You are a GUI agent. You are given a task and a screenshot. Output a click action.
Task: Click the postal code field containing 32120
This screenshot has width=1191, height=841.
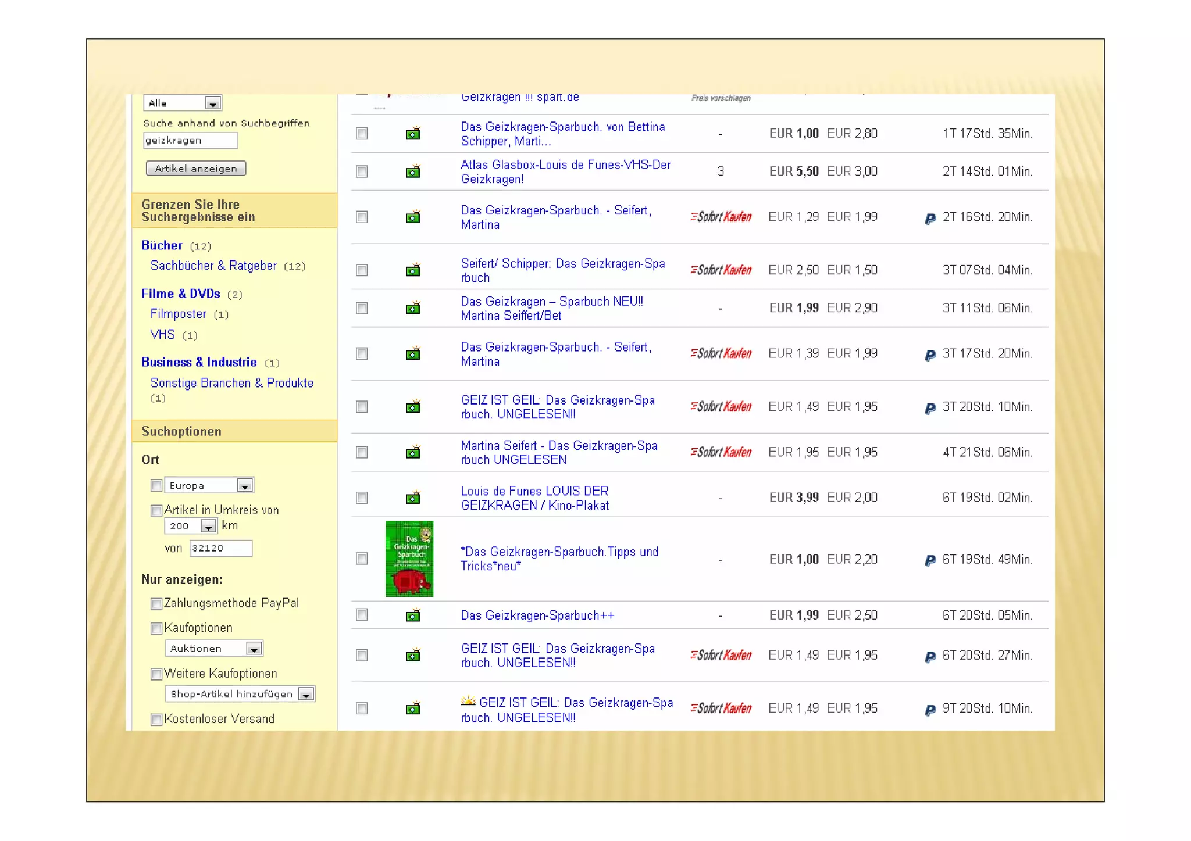pyautogui.click(x=220, y=548)
